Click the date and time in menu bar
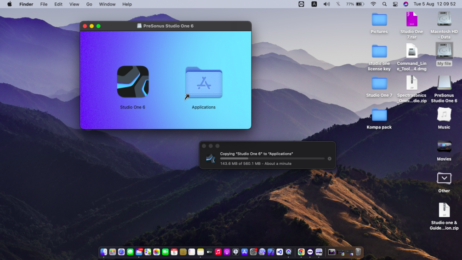This screenshot has height=260, width=462. (434, 4)
